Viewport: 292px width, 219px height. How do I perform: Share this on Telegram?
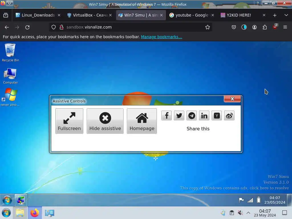click(191, 115)
